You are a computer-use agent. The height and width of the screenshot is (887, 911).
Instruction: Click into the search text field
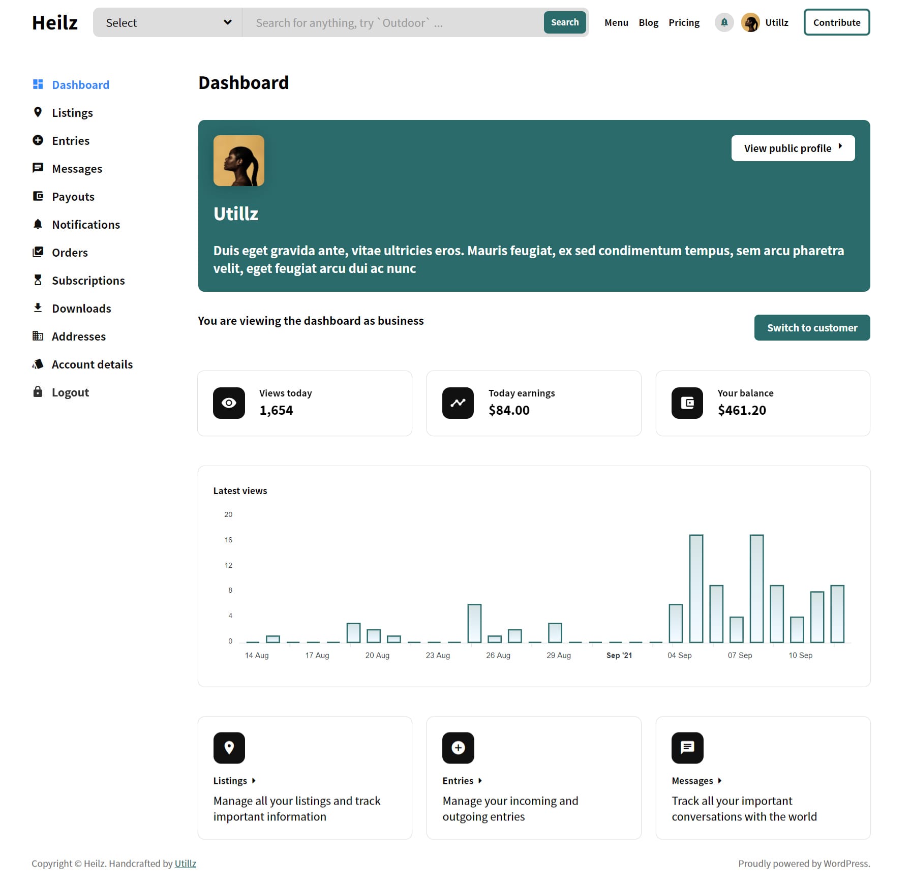[x=391, y=22]
